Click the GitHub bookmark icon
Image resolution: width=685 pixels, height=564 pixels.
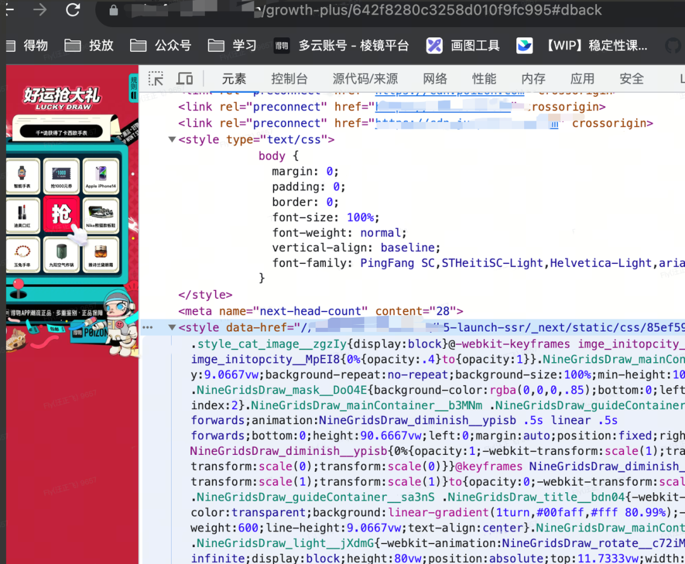(673, 46)
